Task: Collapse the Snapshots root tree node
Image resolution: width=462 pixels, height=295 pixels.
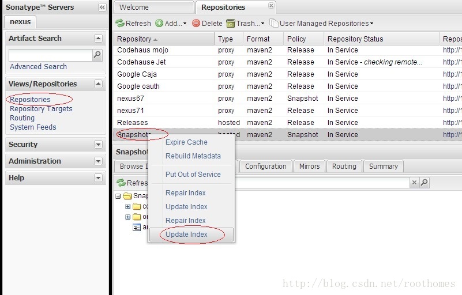Action: pos(118,196)
